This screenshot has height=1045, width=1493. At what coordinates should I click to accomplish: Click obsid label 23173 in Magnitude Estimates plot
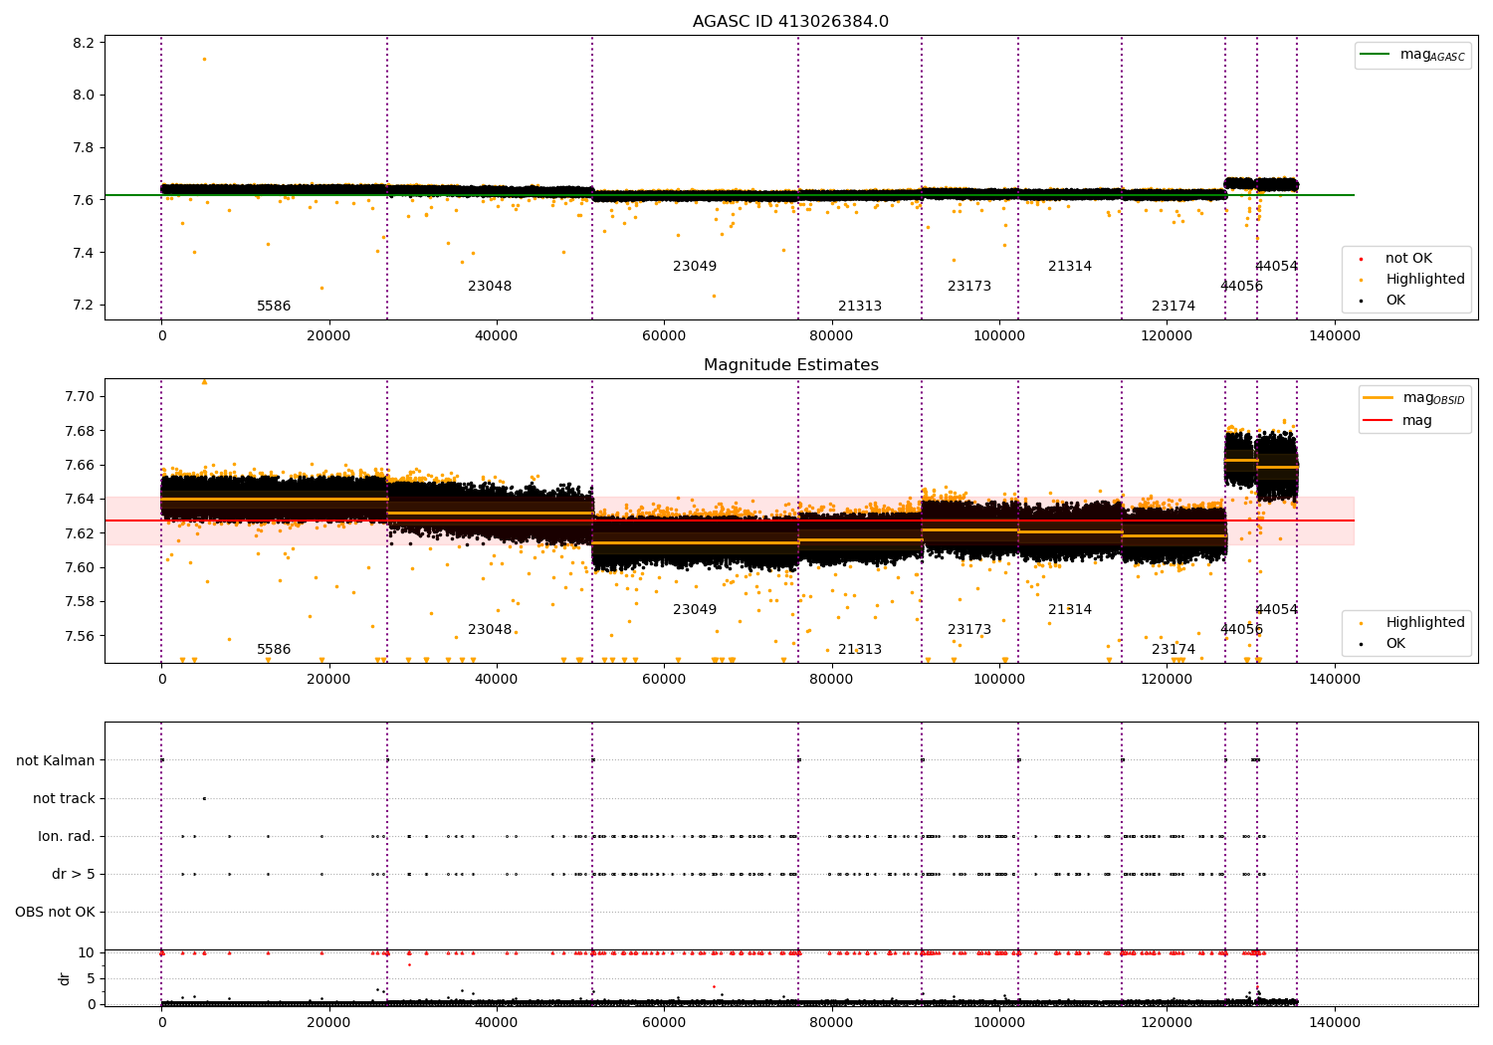click(969, 630)
